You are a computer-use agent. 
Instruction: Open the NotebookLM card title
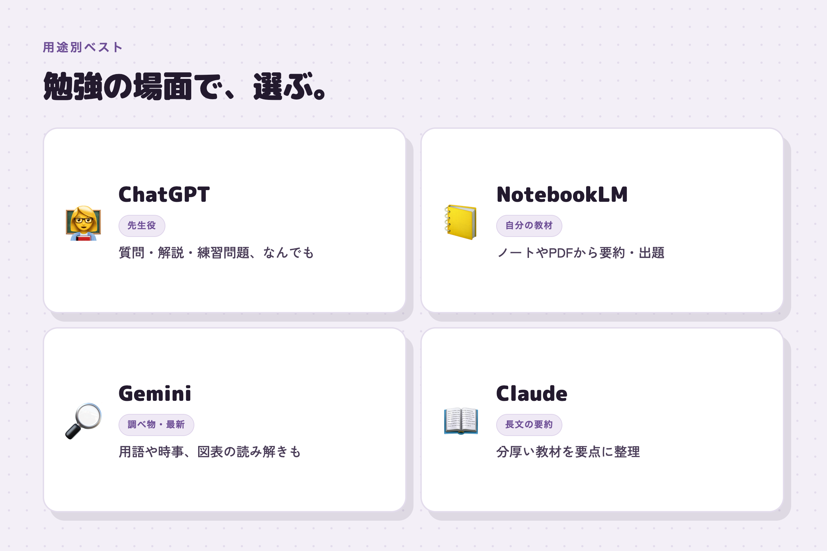click(x=562, y=194)
